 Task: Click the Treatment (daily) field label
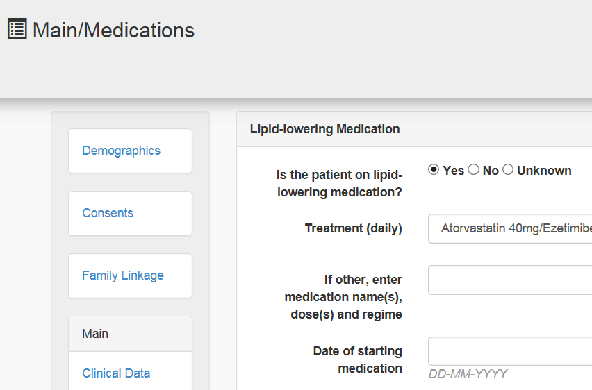point(354,228)
